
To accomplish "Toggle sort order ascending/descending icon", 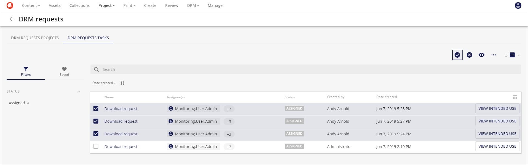I will 122,83.
